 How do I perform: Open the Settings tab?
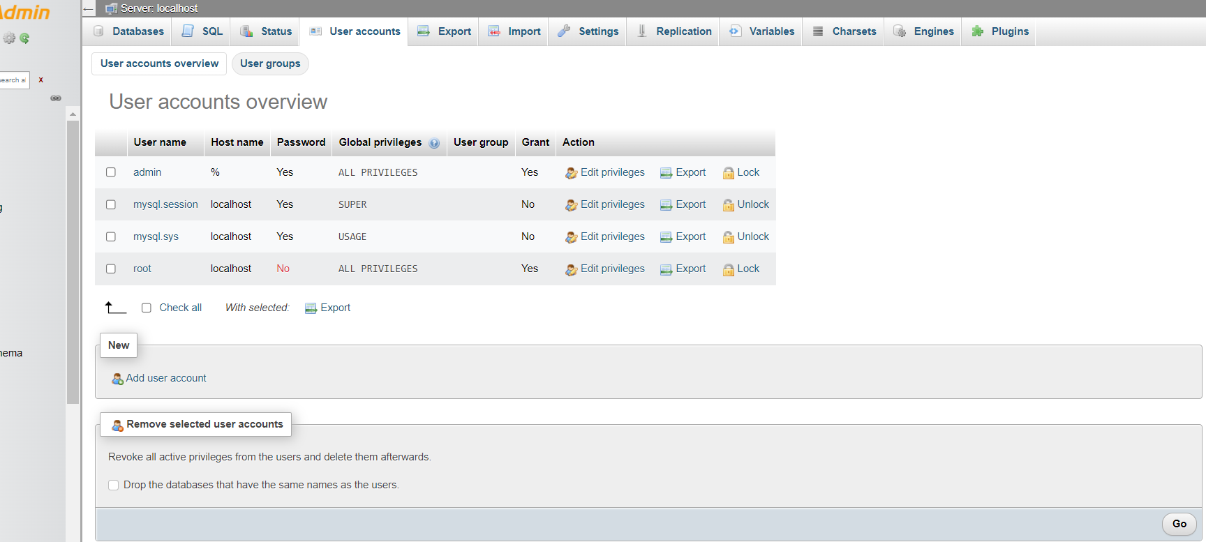[588, 31]
